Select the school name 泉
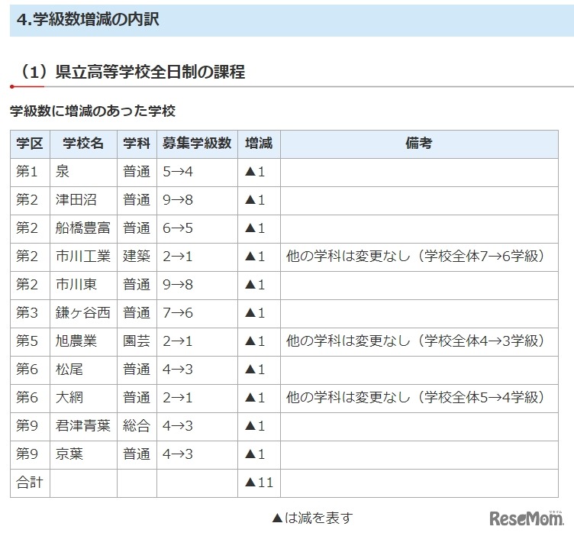 coord(63,171)
